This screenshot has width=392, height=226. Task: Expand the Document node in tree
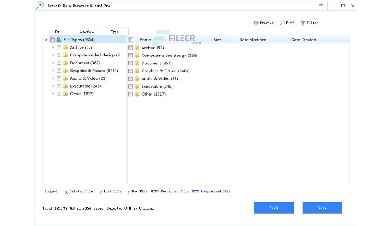point(53,63)
